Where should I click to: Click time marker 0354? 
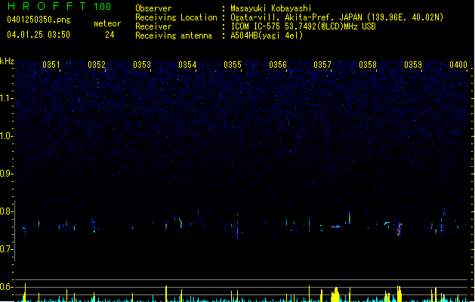pyautogui.click(x=187, y=65)
